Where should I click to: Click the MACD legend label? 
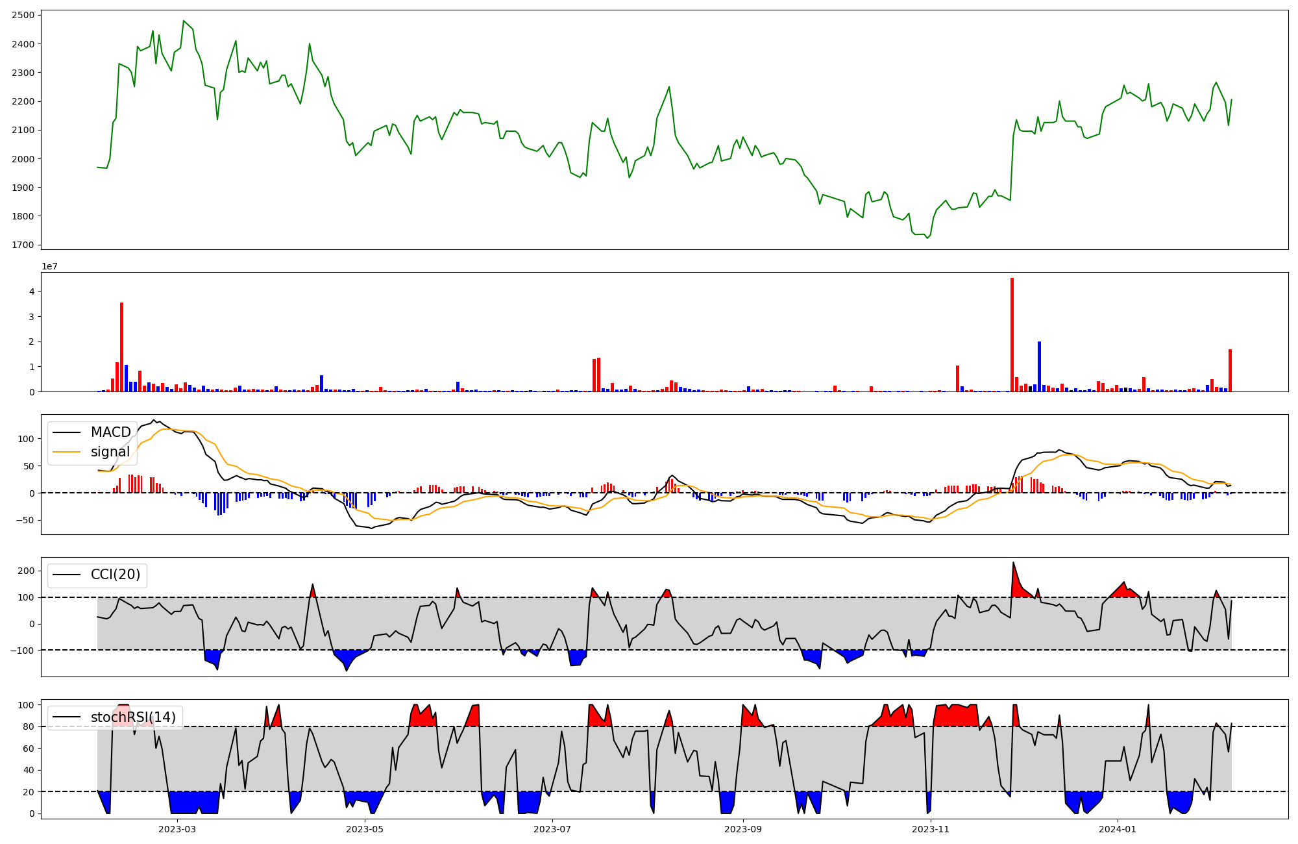pos(110,432)
